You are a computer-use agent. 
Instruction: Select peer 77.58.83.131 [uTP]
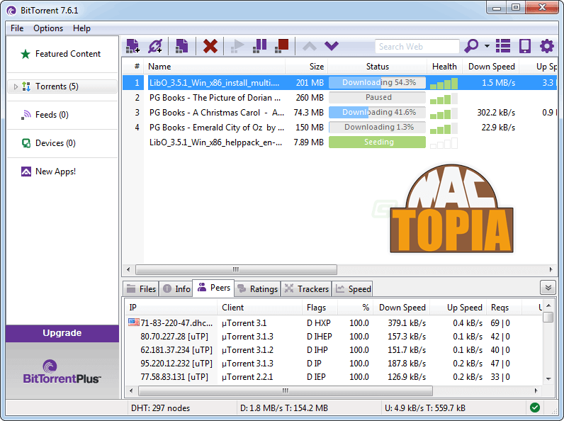pyautogui.click(x=334, y=377)
